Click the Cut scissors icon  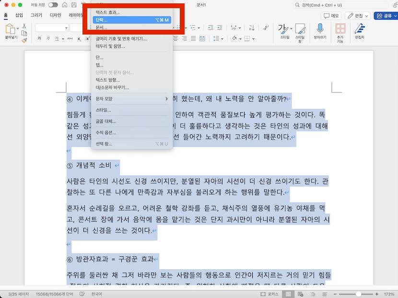click(x=24, y=25)
